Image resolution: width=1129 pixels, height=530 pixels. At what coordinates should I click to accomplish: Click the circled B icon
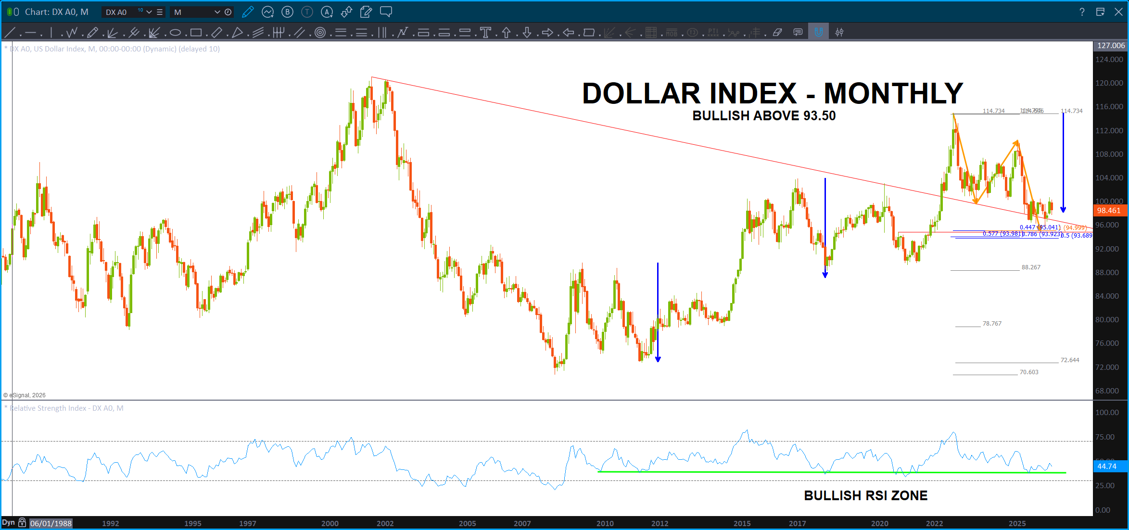pyautogui.click(x=287, y=12)
